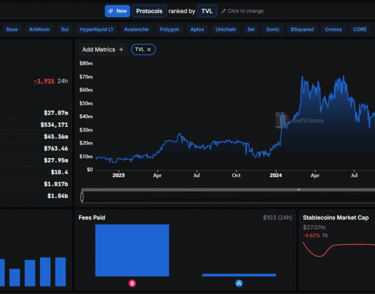Select the Sonic chain tab
The image size is (375, 294).
[x=272, y=29]
